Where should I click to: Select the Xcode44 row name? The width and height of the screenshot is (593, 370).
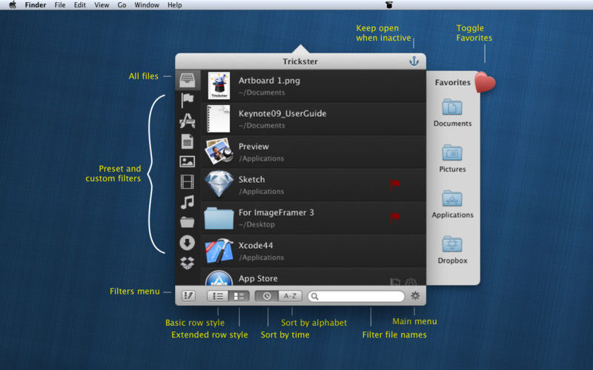[x=256, y=246]
